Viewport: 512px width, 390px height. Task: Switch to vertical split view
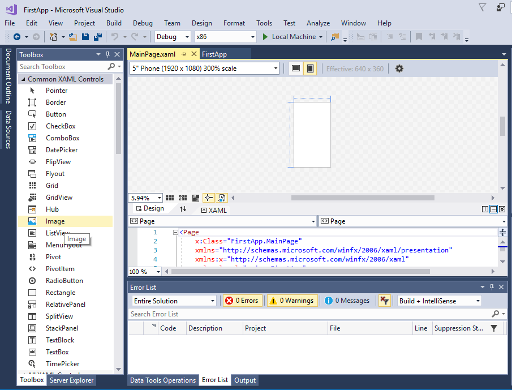485,209
